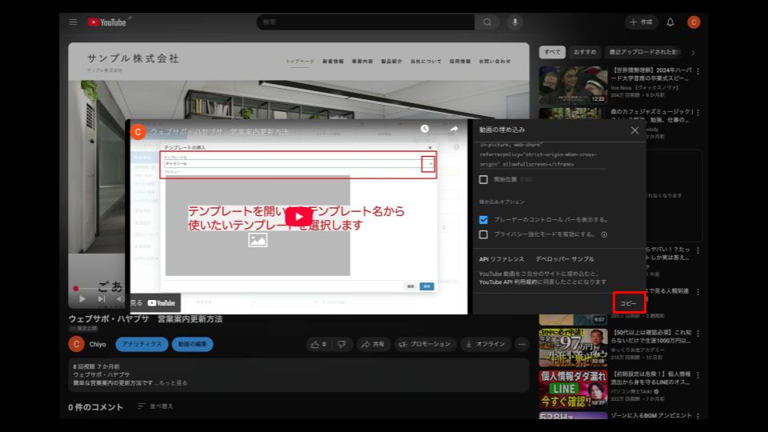Start voice search with microphone icon
768x432 pixels.
coord(514,22)
